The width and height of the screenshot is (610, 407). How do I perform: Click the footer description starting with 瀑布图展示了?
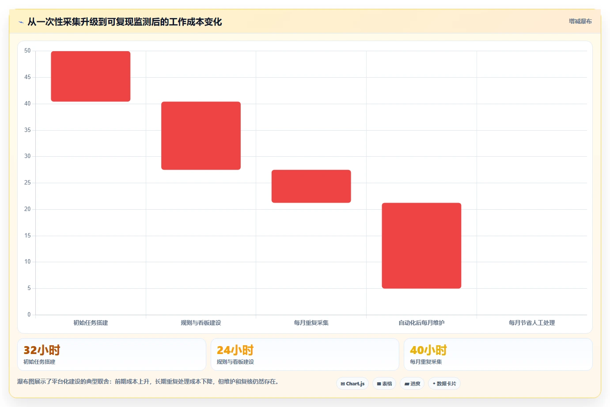point(148,381)
